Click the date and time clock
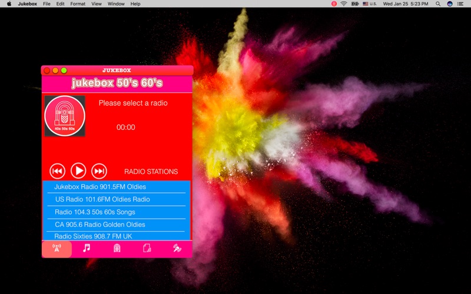The image size is (471, 294). point(406,4)
